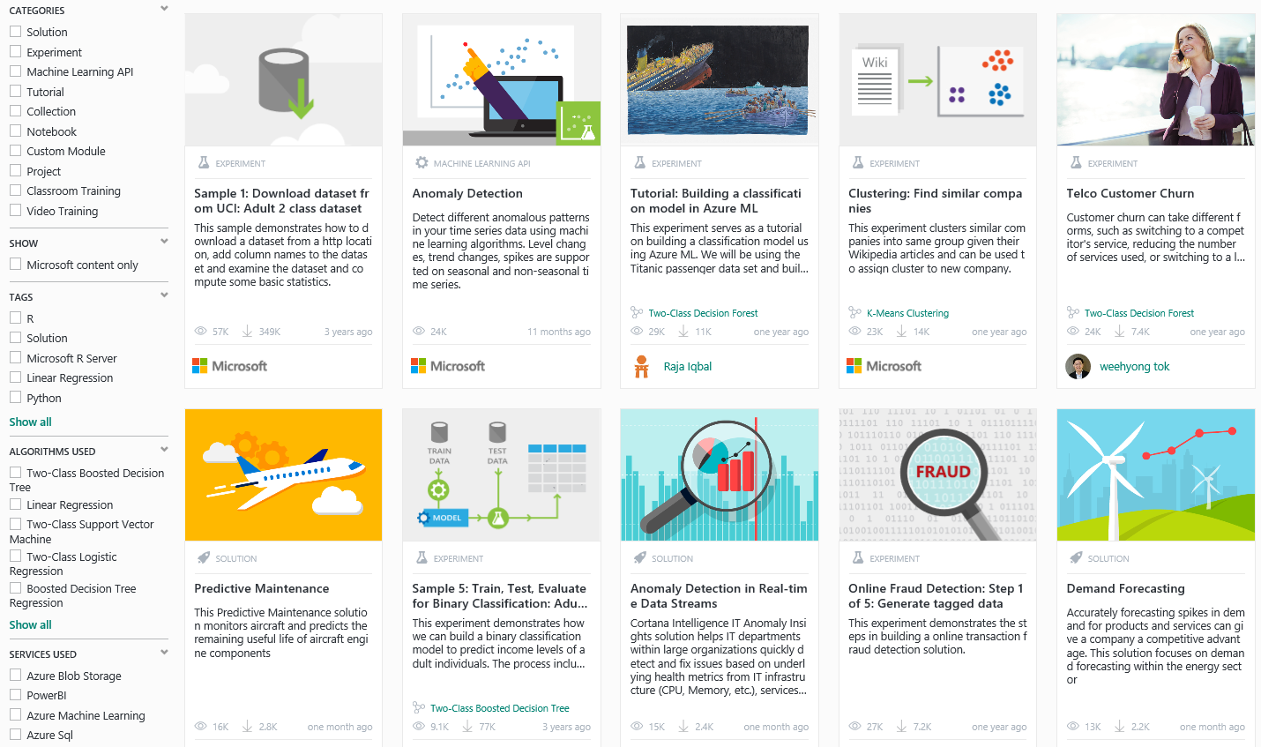Collapse the Categories filter section
This screenshot has height=747, width=1261.
[164, 10]
